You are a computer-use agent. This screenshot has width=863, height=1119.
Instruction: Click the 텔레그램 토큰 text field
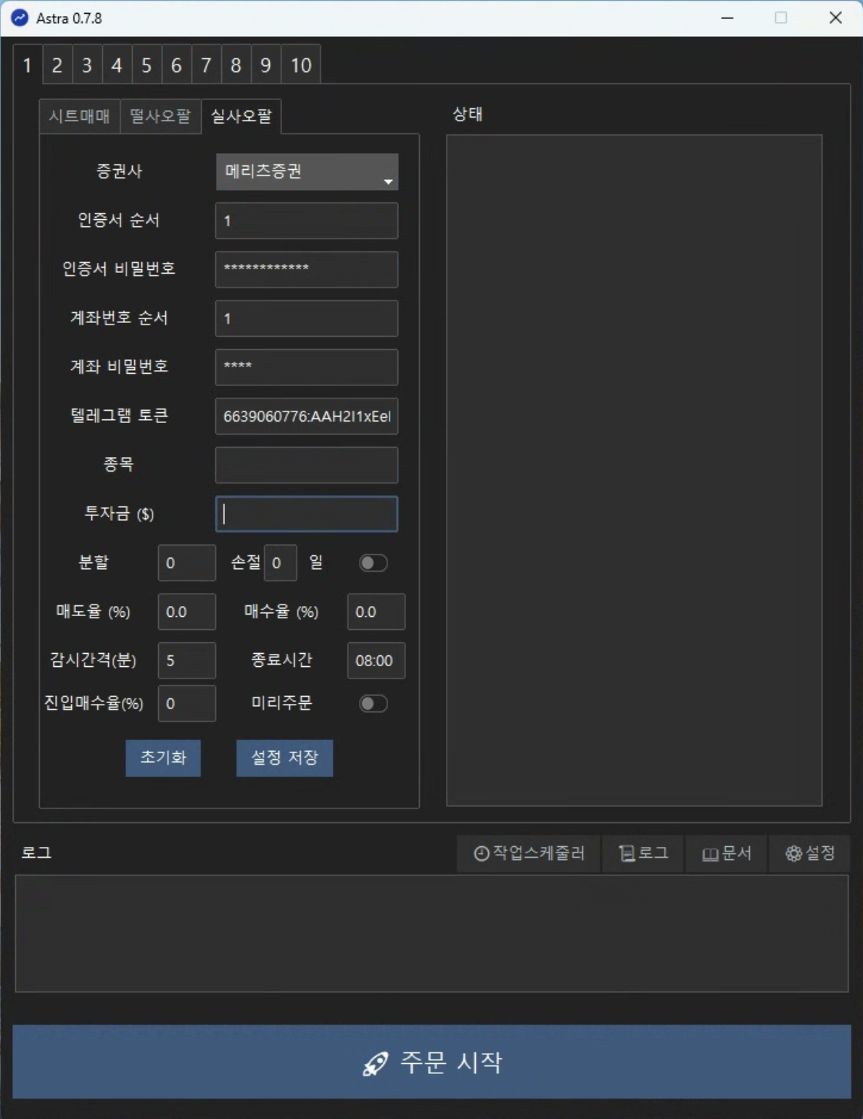point(306,417)
